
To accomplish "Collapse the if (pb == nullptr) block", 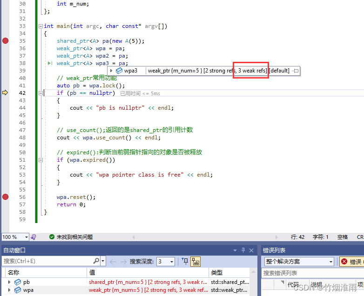I will click(x=40, y=93).
